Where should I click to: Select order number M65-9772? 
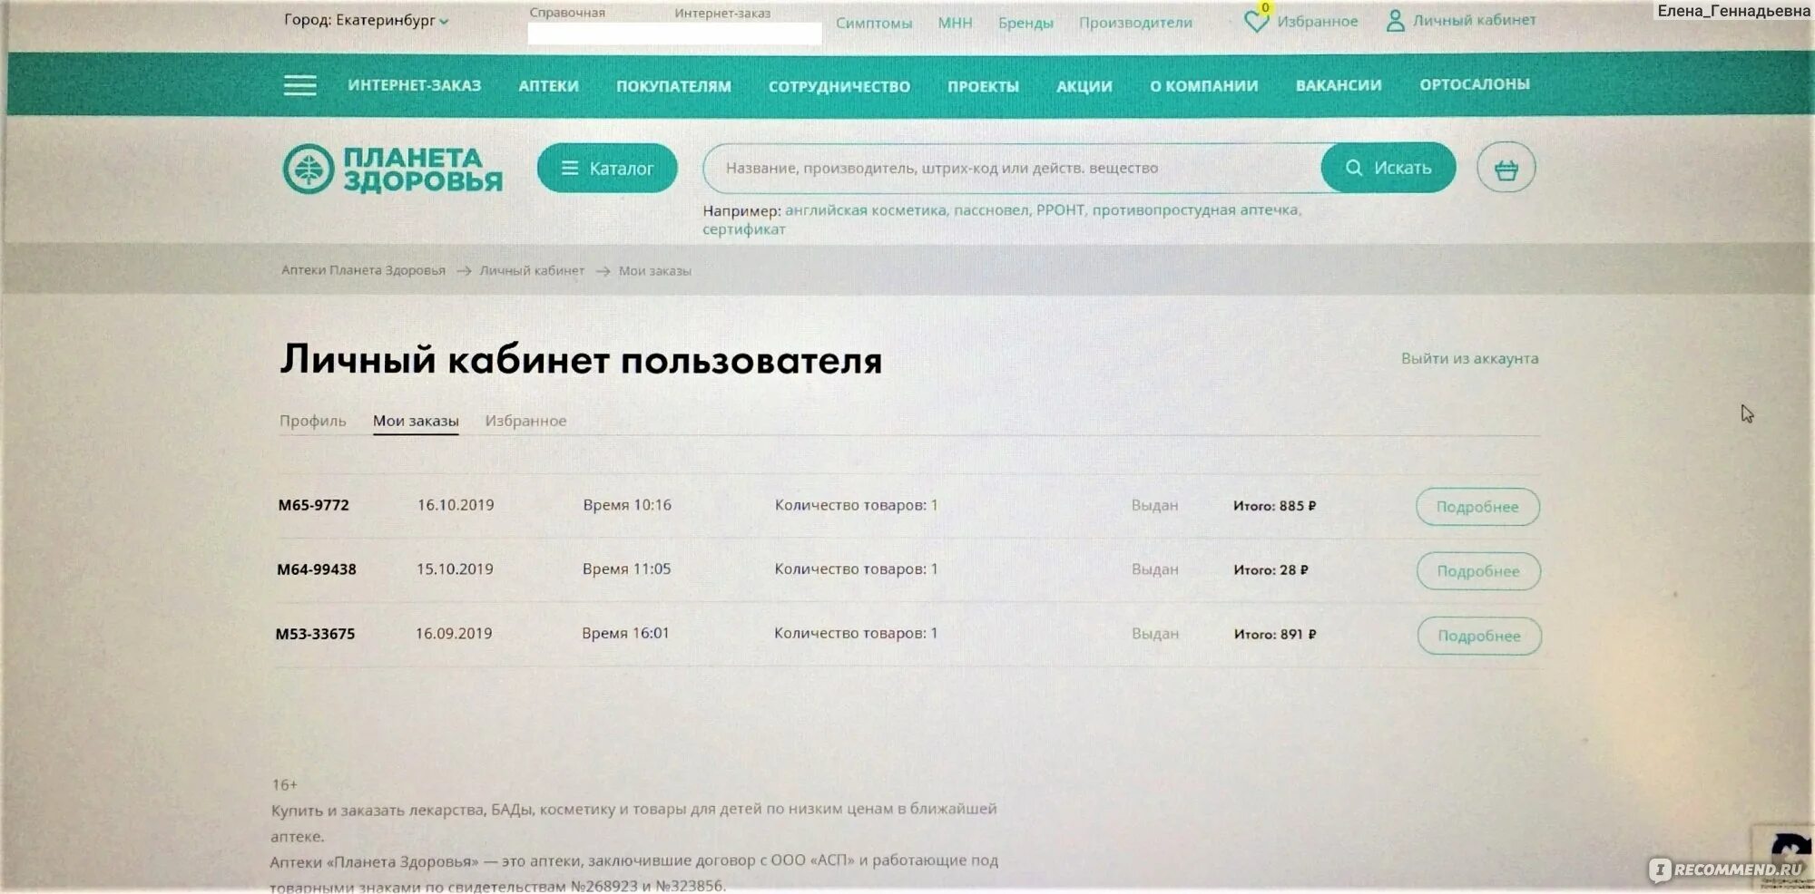pos(313,505)
